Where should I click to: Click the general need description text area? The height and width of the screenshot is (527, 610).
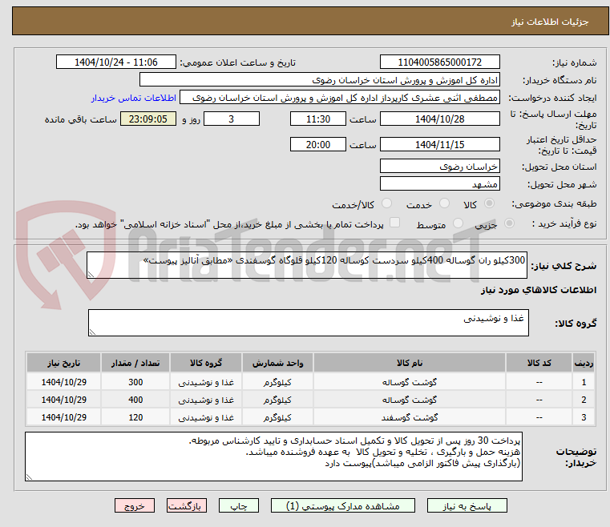click(x=306, y=265)
